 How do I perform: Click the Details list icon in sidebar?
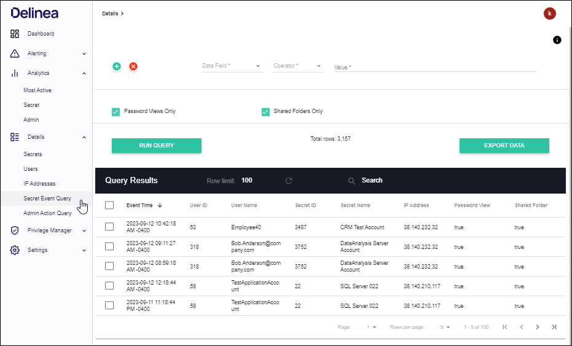(x=15, y=137)
